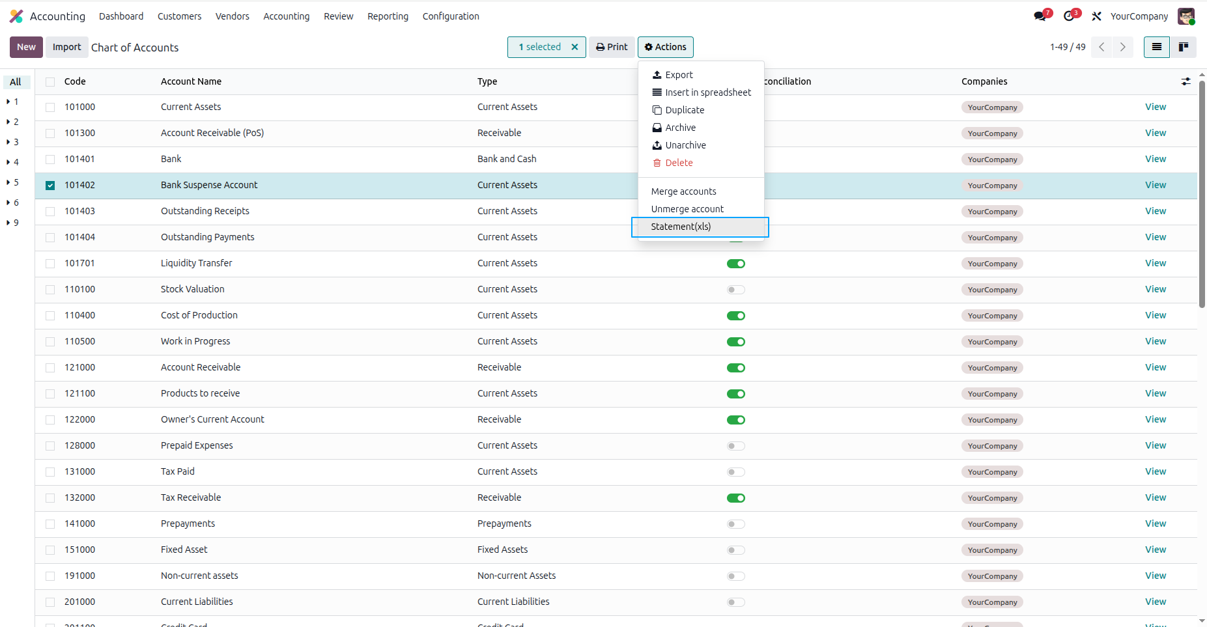Open the chat messages icon

[x=1040, y=16]
